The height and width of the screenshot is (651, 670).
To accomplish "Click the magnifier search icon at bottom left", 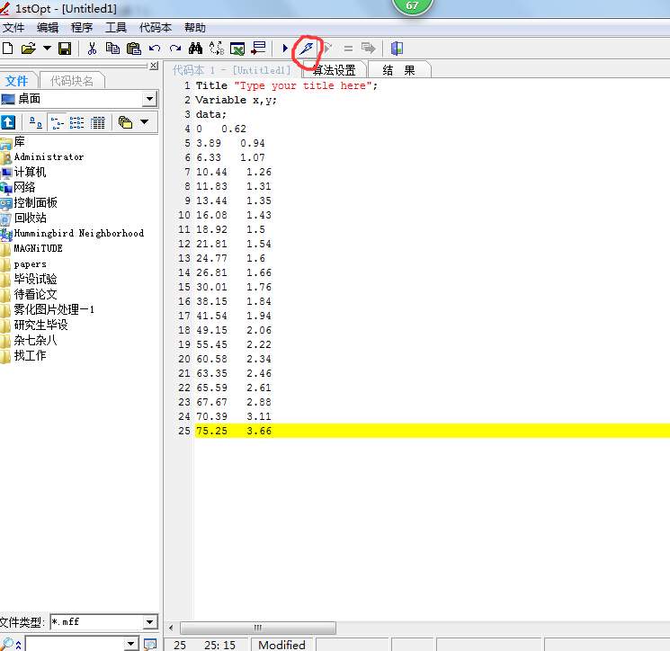I will tap(8, 644).
